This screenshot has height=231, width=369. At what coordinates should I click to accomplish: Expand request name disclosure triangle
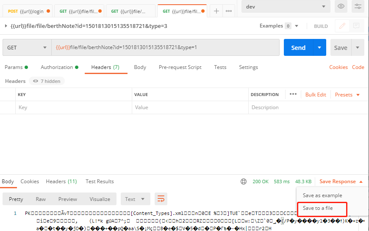[x=6, y=26]
